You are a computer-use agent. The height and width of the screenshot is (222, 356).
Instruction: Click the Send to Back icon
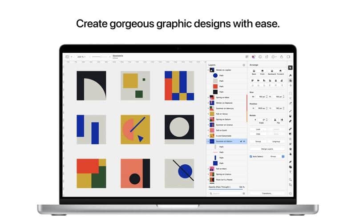click(254, 71)
